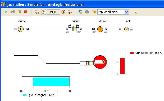The width and height of the screenshot is (164, 101).
Task: Slow down simulation speed icon
Action: (x=43, y=12)
